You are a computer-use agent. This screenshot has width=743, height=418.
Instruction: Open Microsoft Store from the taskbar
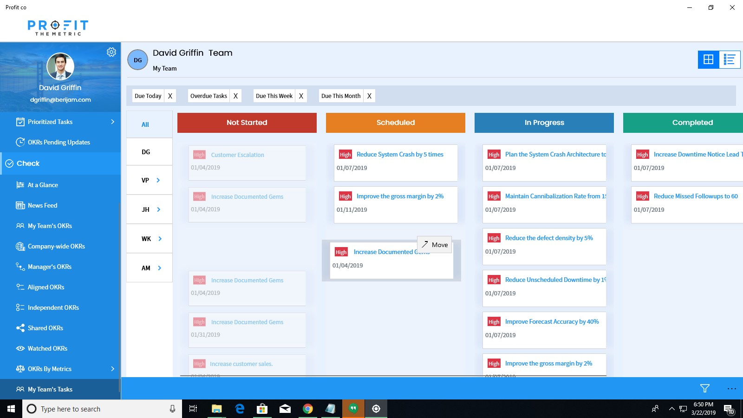pyautogui.click(x=262, y=409)
